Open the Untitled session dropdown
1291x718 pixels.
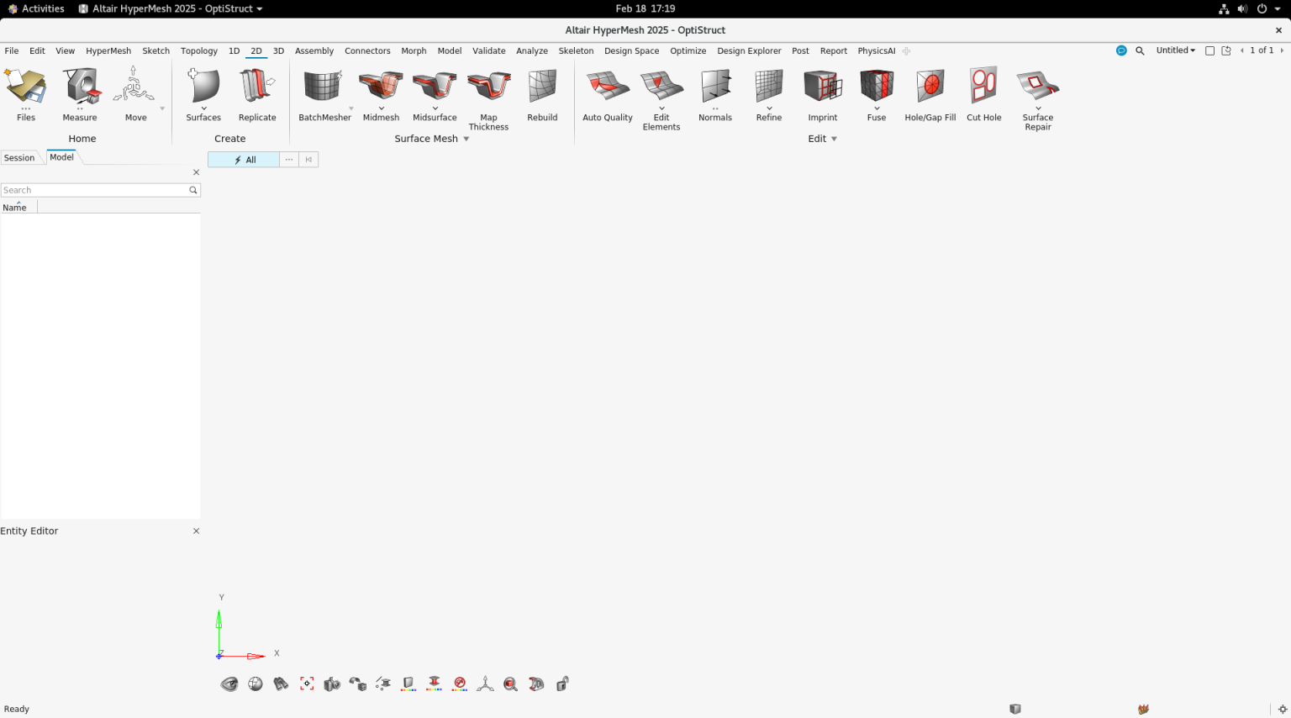pyautogui.click(x=1175, y=50)
